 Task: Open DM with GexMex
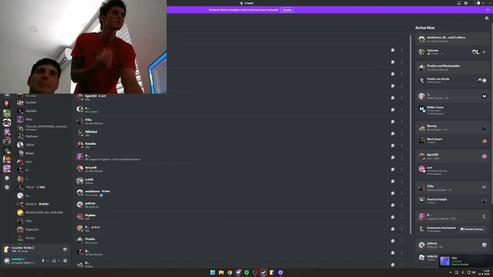[x=43, y=103]
